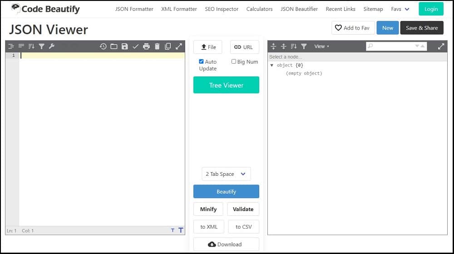The image size is (454, 254).
Task: Click the save floppy disk icon
Action: point(124,46)
